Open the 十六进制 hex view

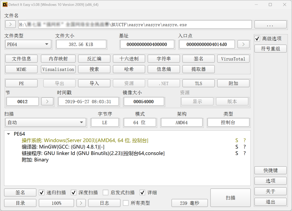[x=129, y=59]
